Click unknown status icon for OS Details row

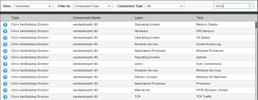coord(5,38)
